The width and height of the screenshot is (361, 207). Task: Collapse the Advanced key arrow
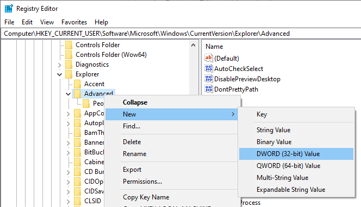(x=68, y=94)
